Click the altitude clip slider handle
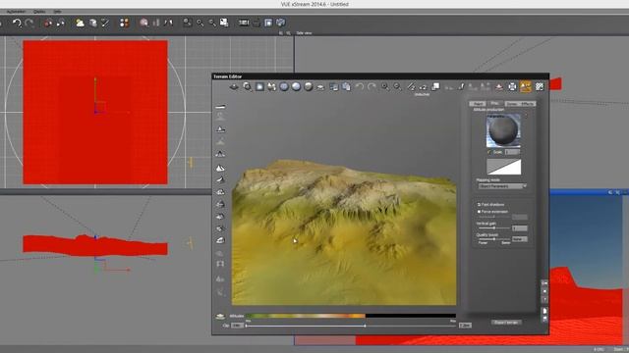This screenshot has width=629, height=353. [365, 326]
